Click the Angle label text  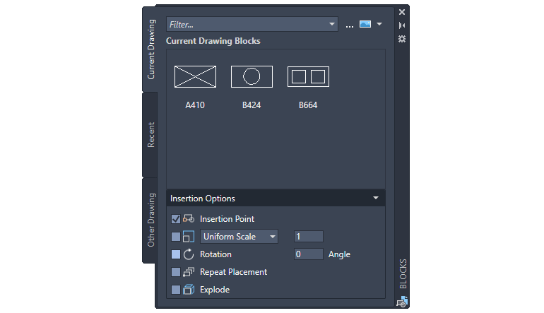339,254
